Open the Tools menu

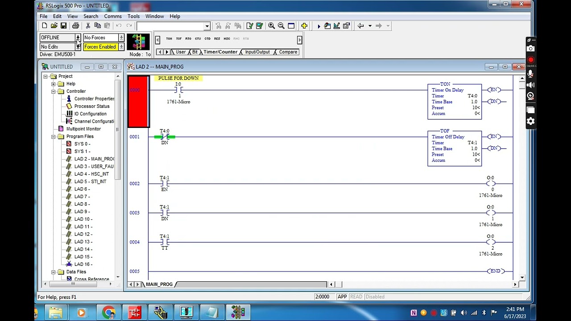coord(133,16)
